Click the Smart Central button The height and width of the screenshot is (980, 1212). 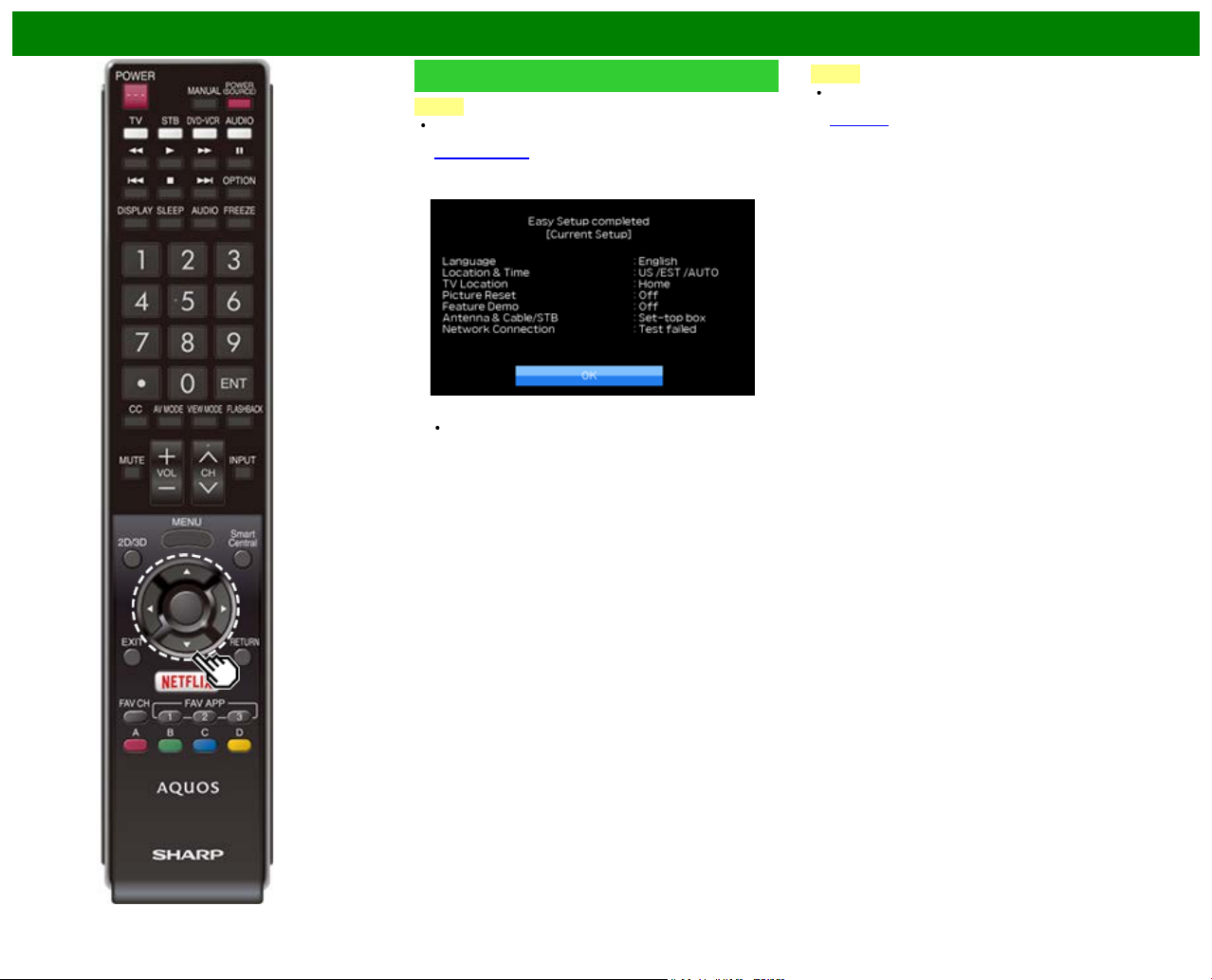click(x=243, y=559)
